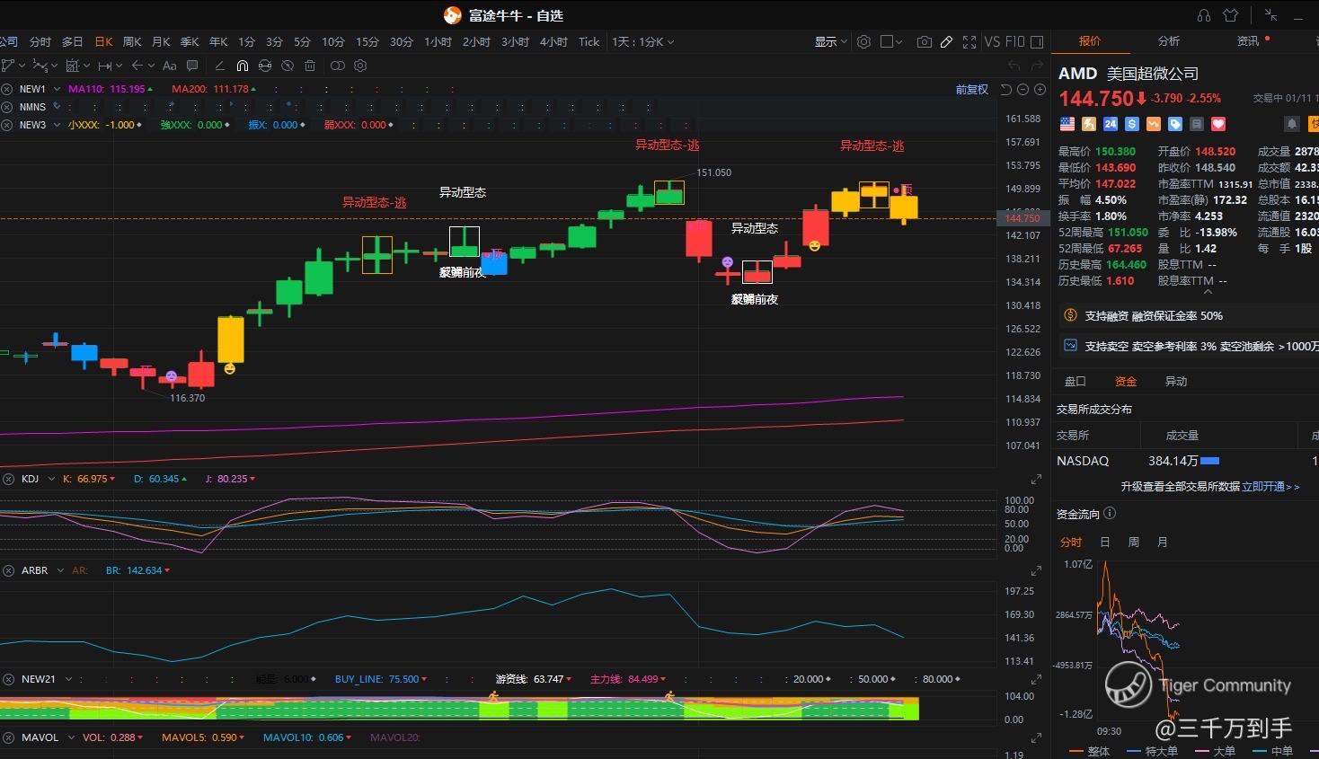Open the 分析 analysis tab
This screenshot has width=1319, height=759.
pyautogui.click(x=1169, y=41)
